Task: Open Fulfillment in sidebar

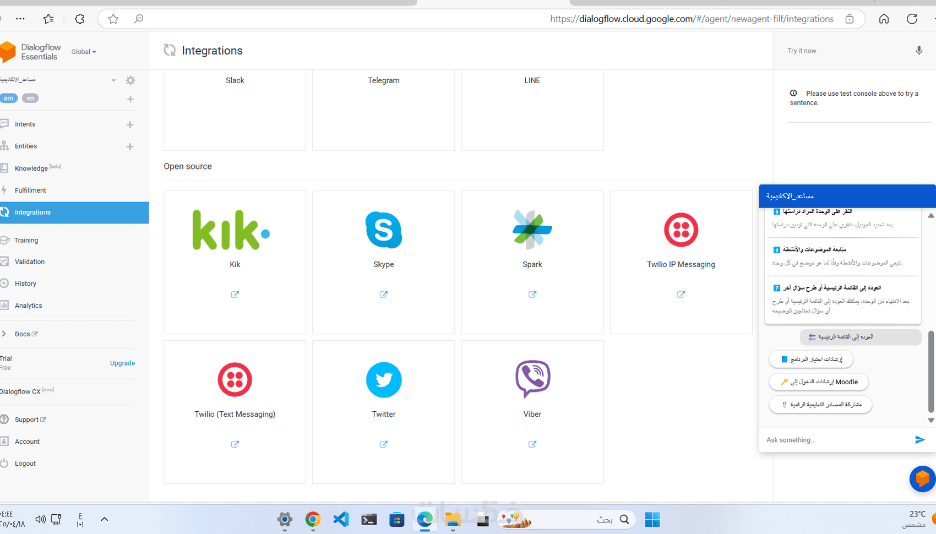Action: 30,190
